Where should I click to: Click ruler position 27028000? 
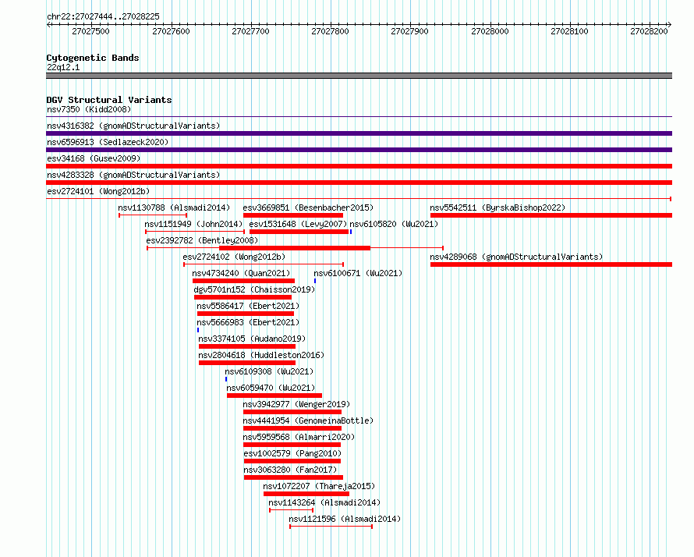pyautogui.click(x=490, y=31)
